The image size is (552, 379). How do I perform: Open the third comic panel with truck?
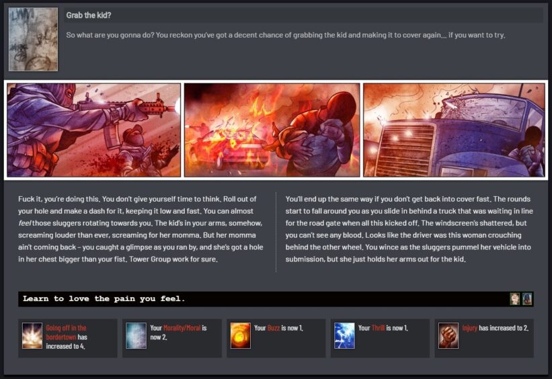point(454,130)
